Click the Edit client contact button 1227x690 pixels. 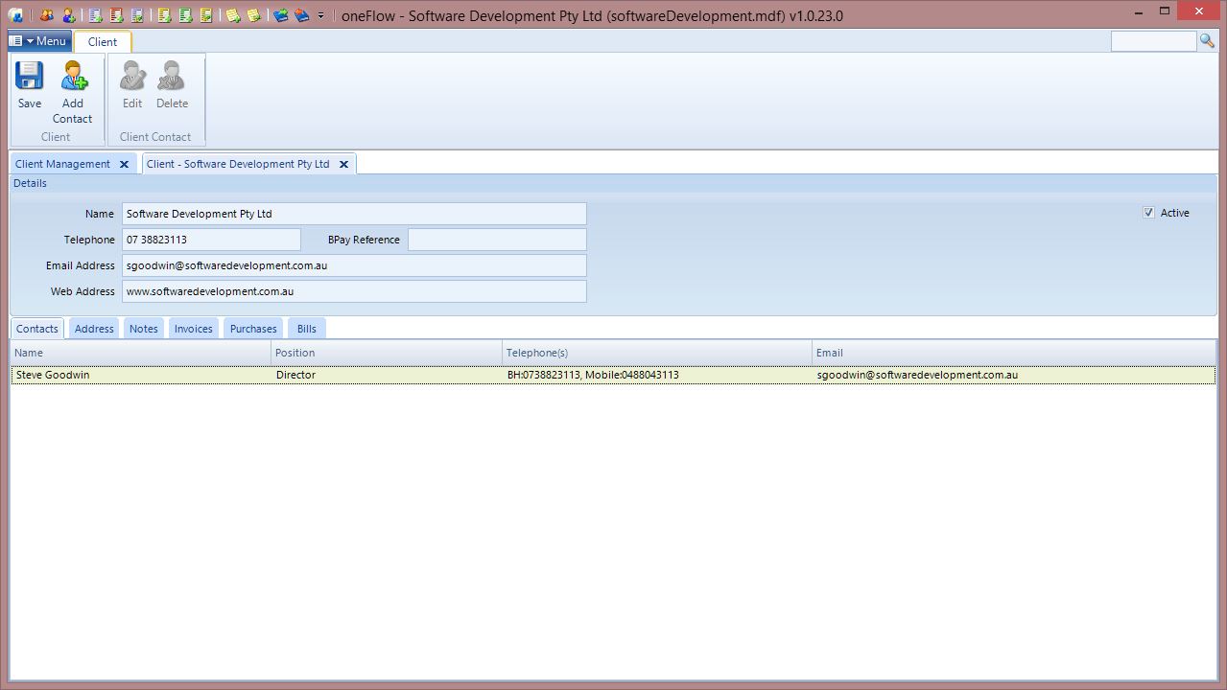point(132,85)
